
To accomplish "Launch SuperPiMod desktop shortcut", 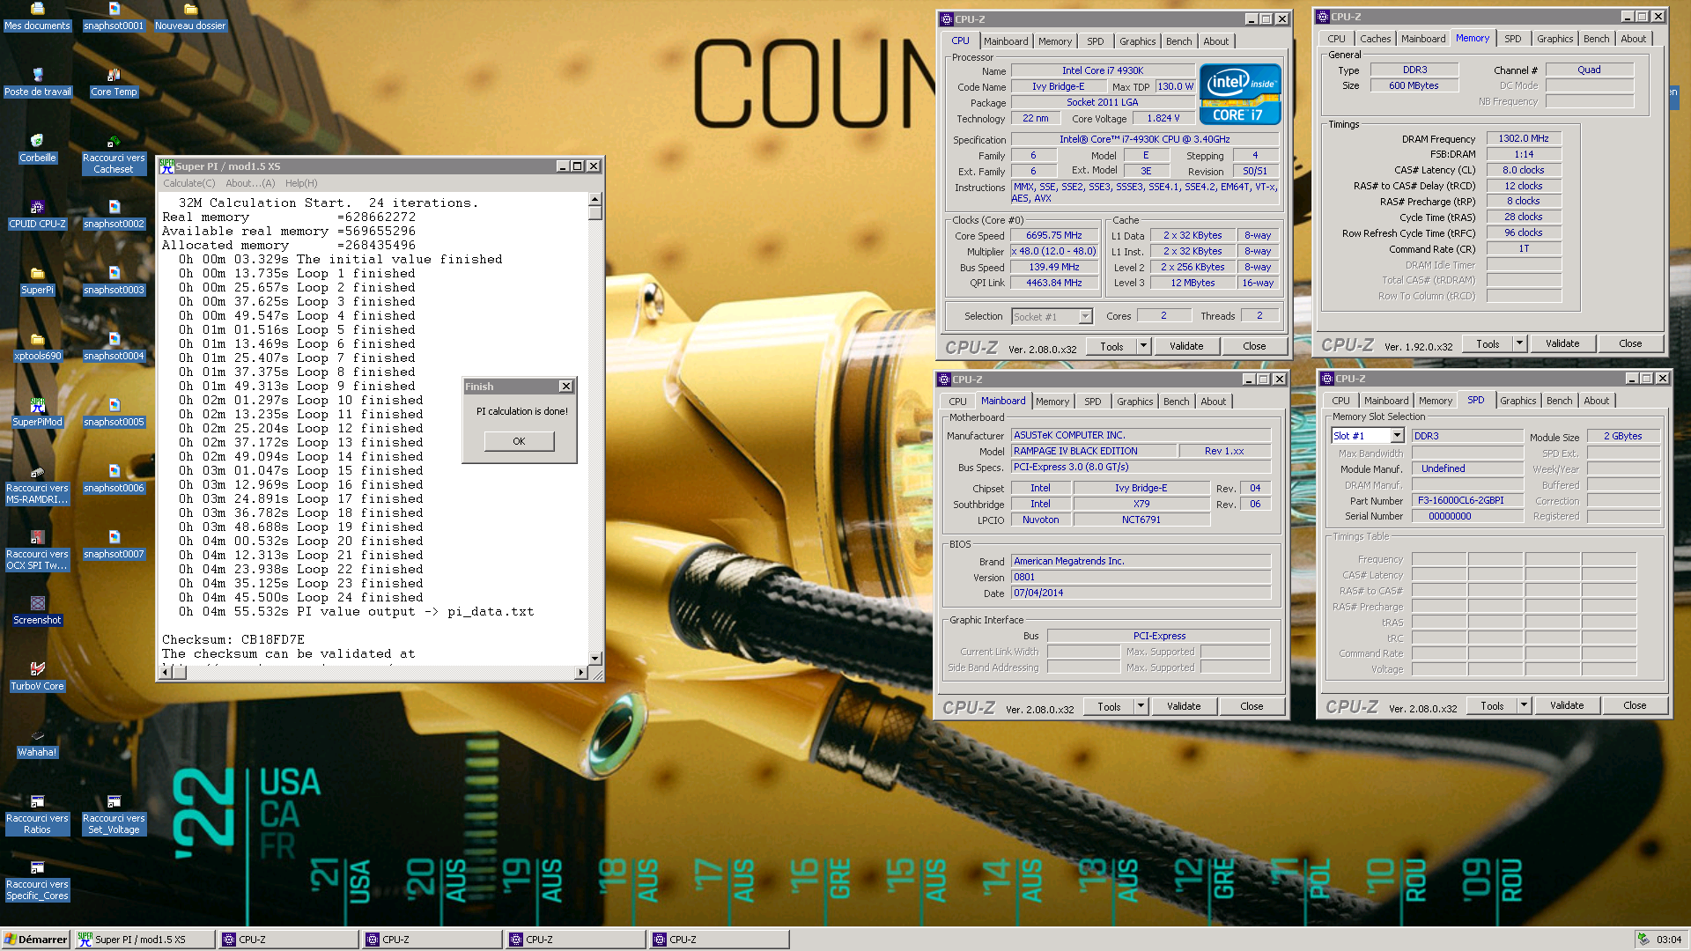I will tap(37, 413).
